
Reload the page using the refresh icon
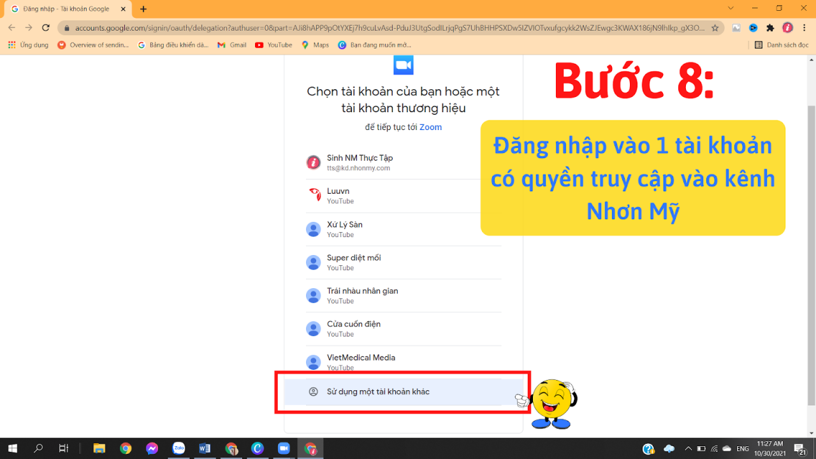tap(45, 28)
